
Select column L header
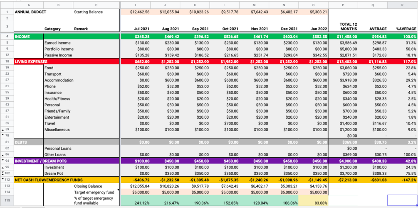pos(225,5)
